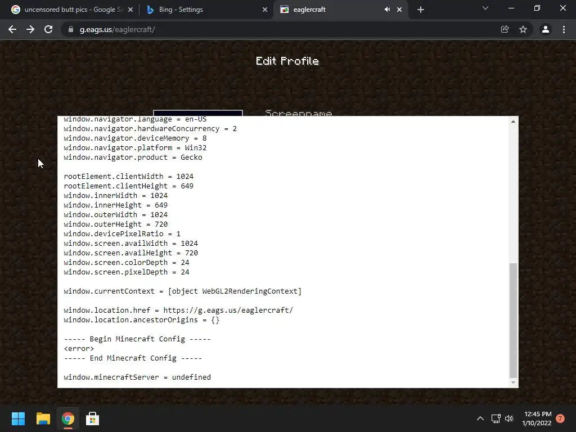This screenshot has height=432, width=576.
Task: Bookmark this page with the star icon
Action: (x=523, y=29)
